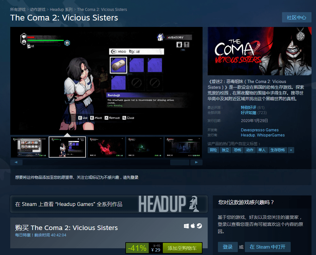Expand more tags with the plus button
The image size is (316, 255).
coord(291,150)
